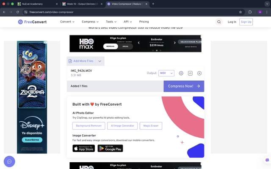
Task: Click SELECCIONAR PLAN in the HBO Max ad
Action: [190, 42]
